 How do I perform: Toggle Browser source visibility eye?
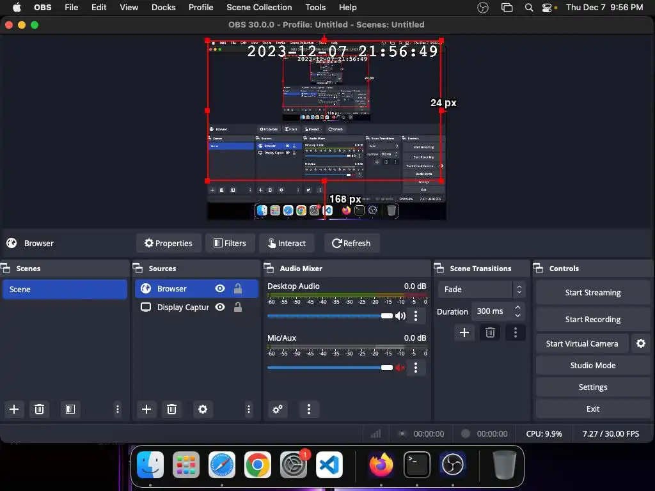pyautogui.click(x=220, y=288)
